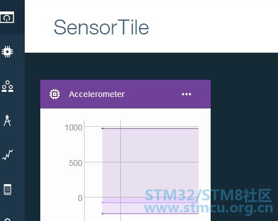The width and height of the screenshot is (278, 221).
Task: Select the middle series start point below zero
Action: coord(102,203)
